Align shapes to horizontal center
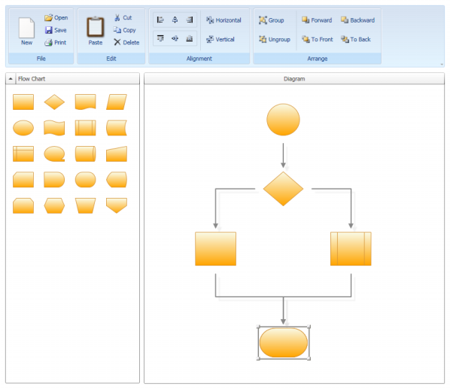The image size is (450, 389). 175,20
